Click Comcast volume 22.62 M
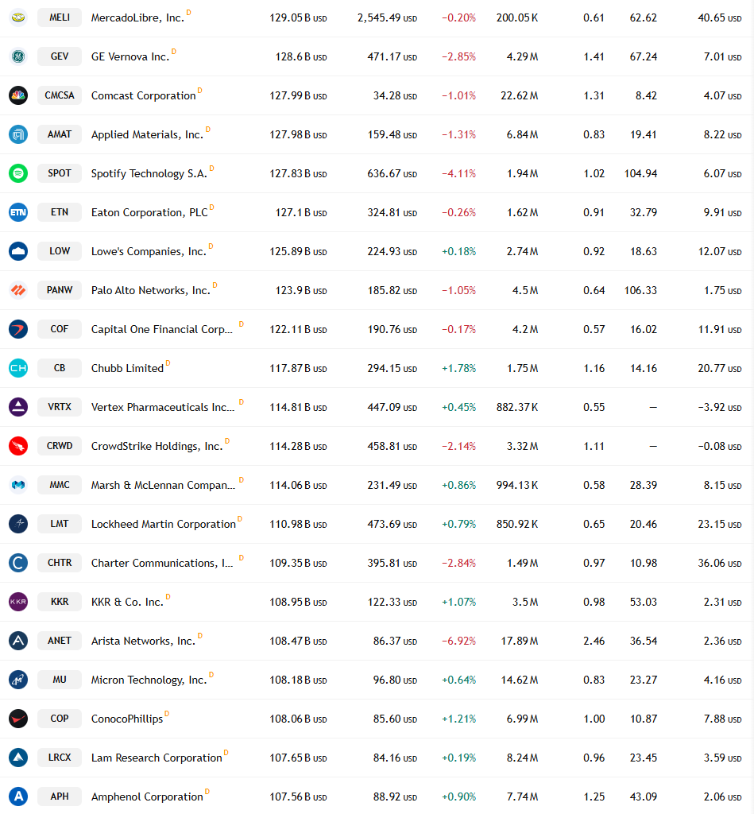 point(520,96)
